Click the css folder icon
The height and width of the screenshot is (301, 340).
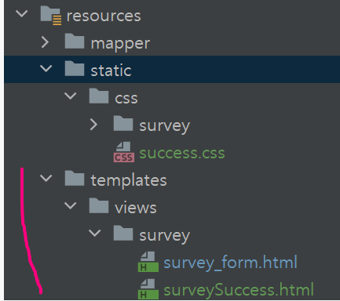[99, 96]
